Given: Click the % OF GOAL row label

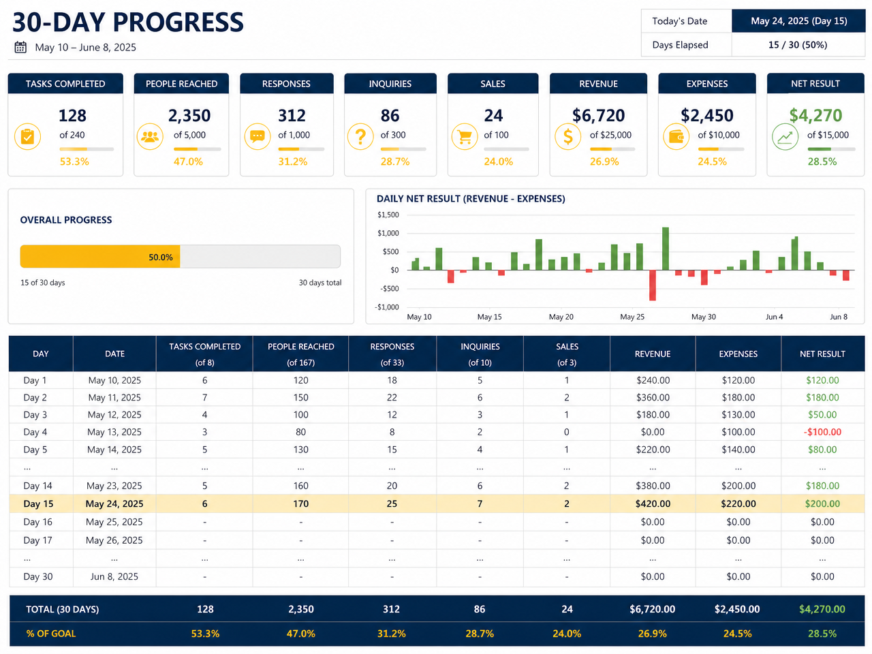Looking at the screenshot, I should click(x=51, y=634).
